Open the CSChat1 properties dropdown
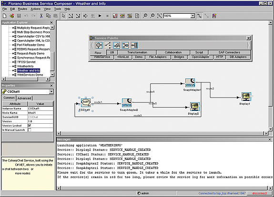 (51, 92)
